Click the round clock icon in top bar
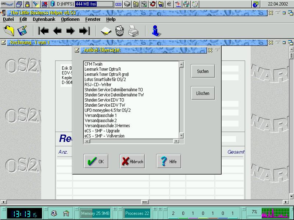Viewport: 294px width, 220px height. 195,4
